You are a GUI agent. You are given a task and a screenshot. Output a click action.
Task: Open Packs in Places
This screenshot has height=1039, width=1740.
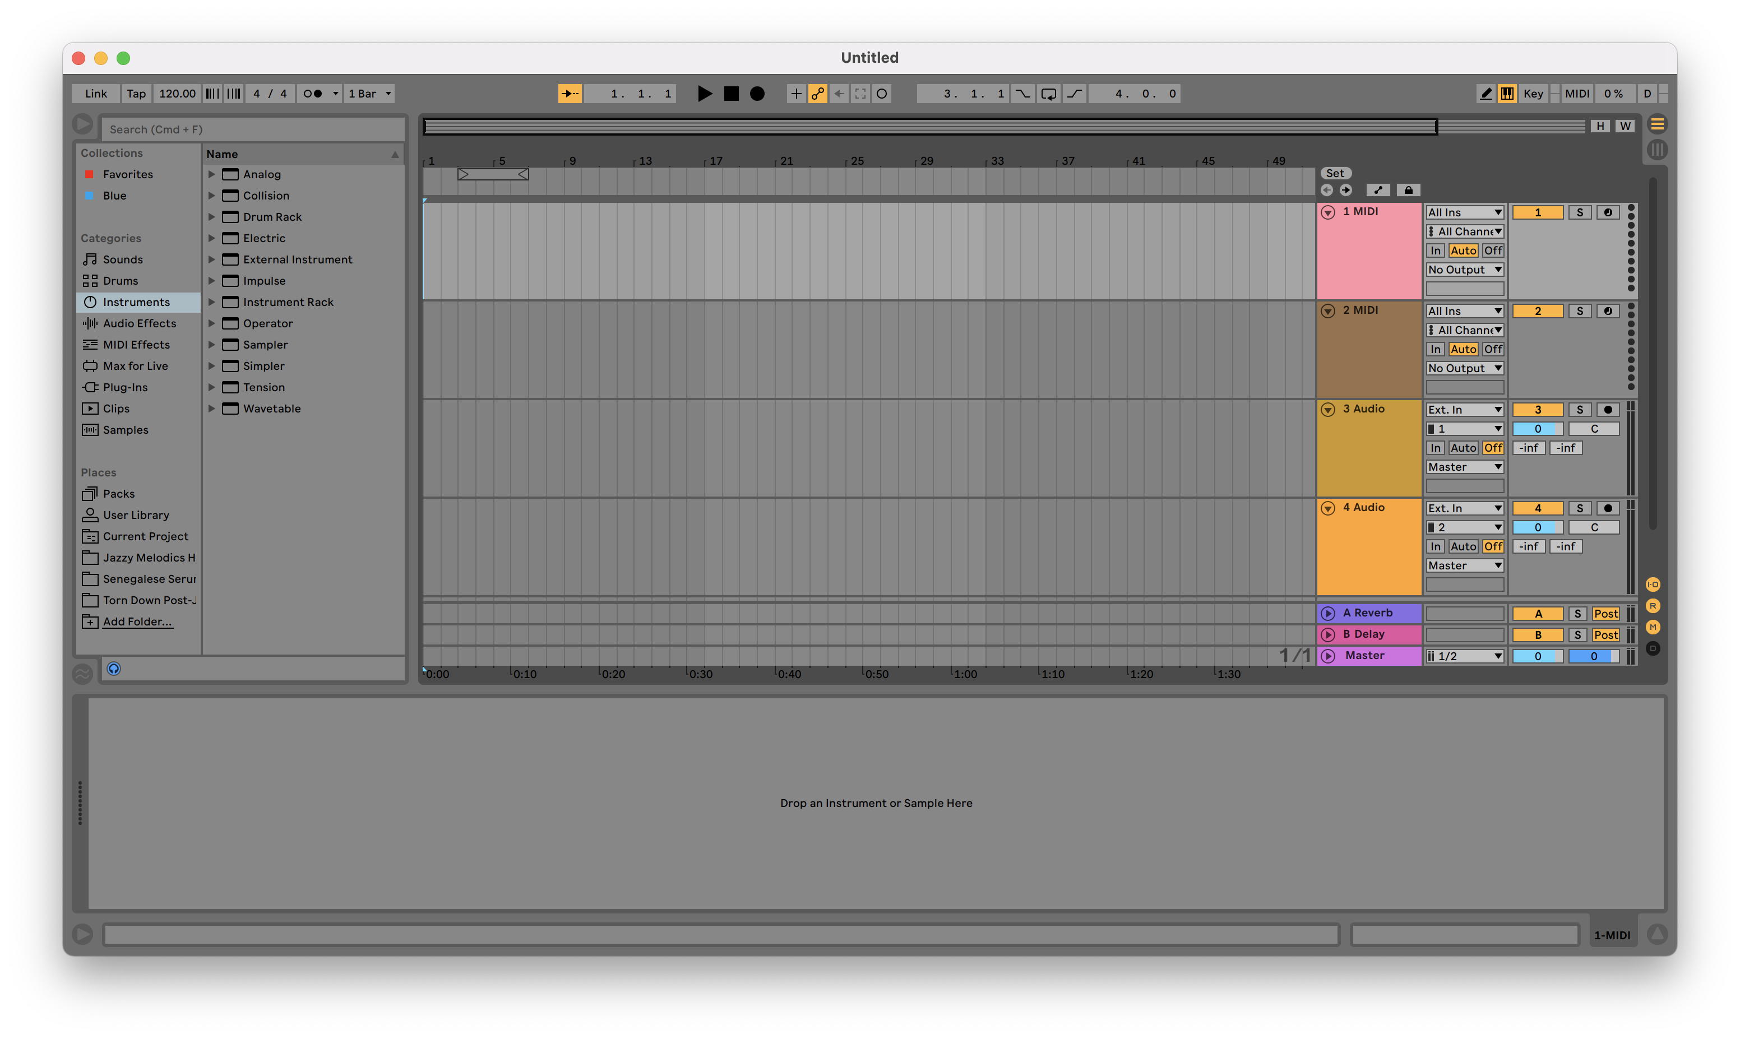point(137,494)
